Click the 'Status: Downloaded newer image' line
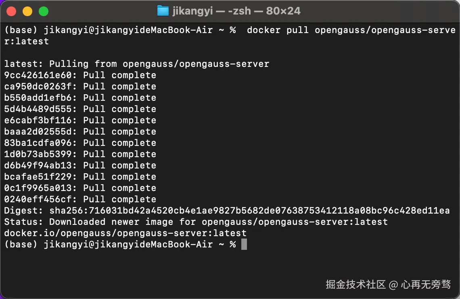Viewport: 460px width, 299px height. pos(196,222)
